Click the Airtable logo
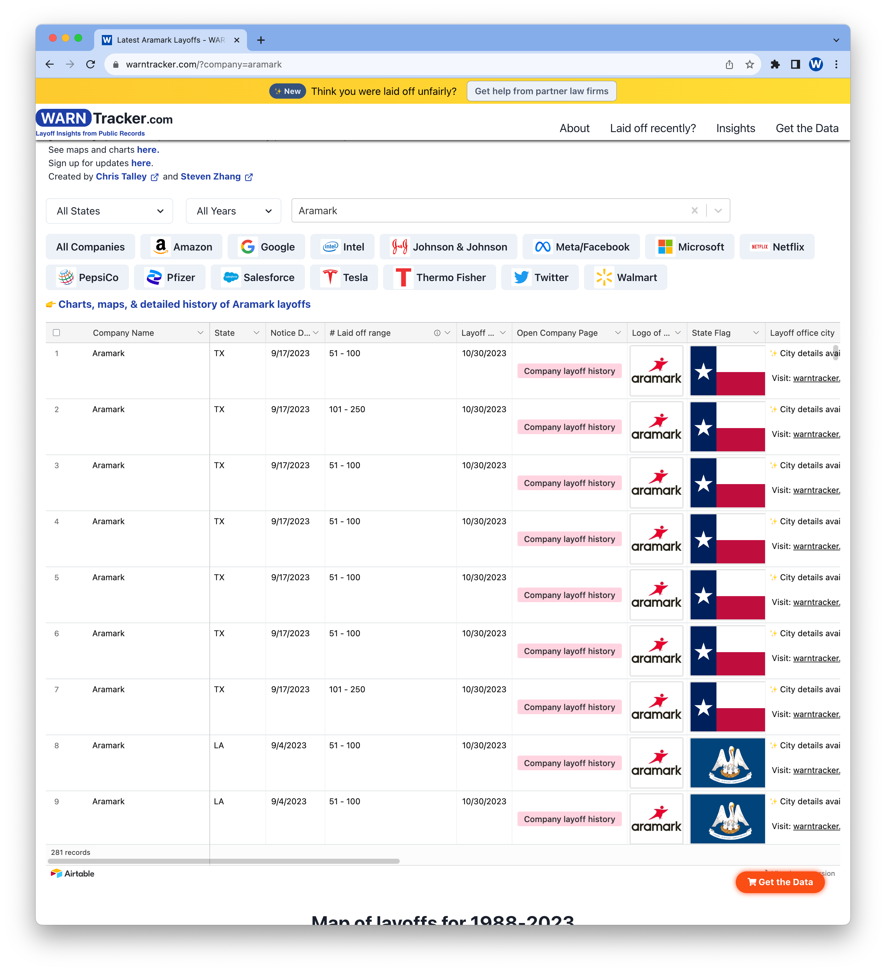Viewport: 886px width, 972px height. [x=73, y=873]
